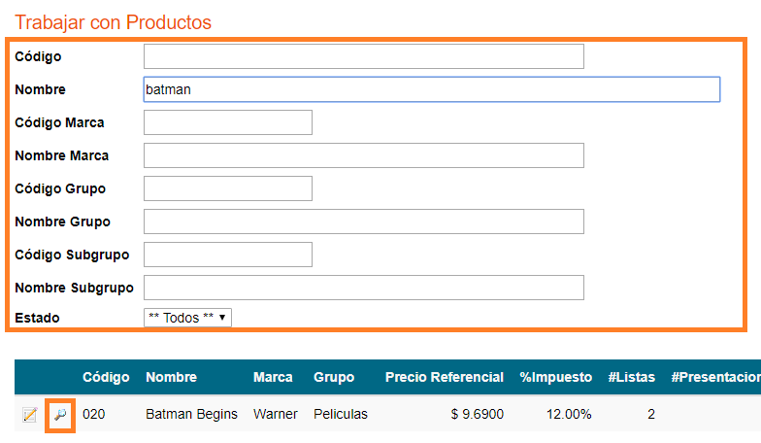Screen dimensions: 761x443
Task: Select the Batman Begins row name
Action: [192, 414]
